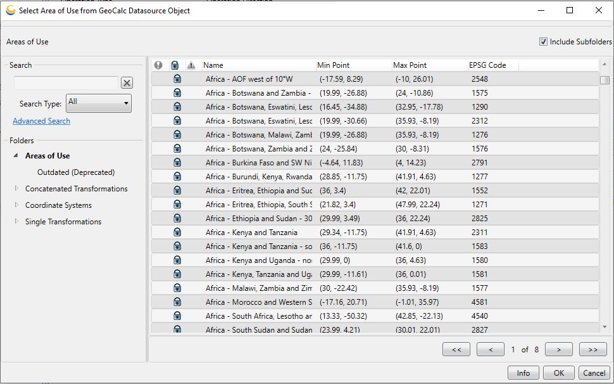The height and width of the screenshot is (384, 614).
Task: Click lock icon on Africa - AOF row
Action: tap(177, 79)
